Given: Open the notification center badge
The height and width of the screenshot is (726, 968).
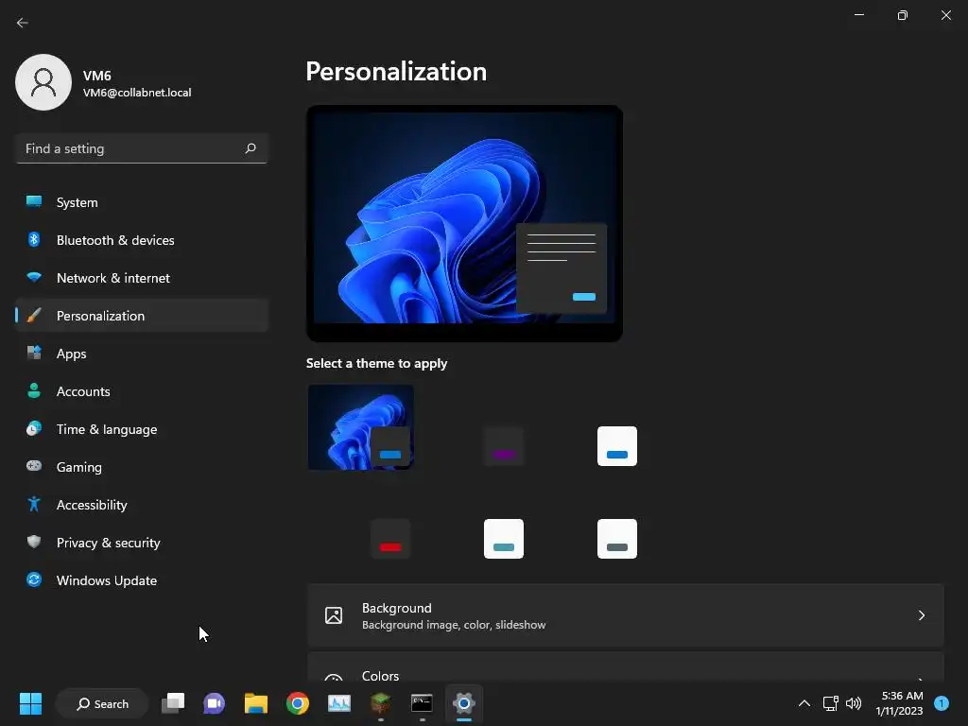Looking at the screenshot, I should point(942,703).
